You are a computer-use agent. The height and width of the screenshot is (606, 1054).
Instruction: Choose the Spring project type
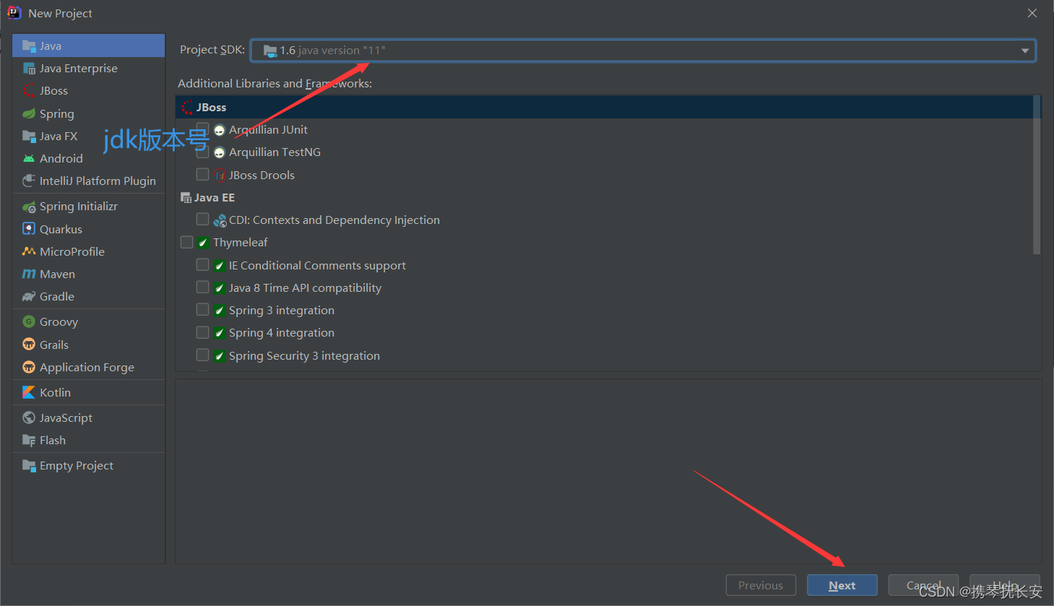(x=88, y=114)
